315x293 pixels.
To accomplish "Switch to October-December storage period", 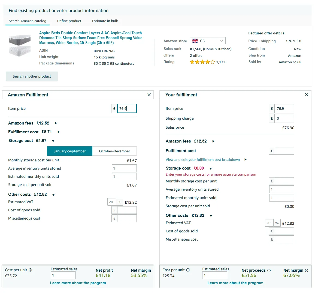I will (114, 151).
